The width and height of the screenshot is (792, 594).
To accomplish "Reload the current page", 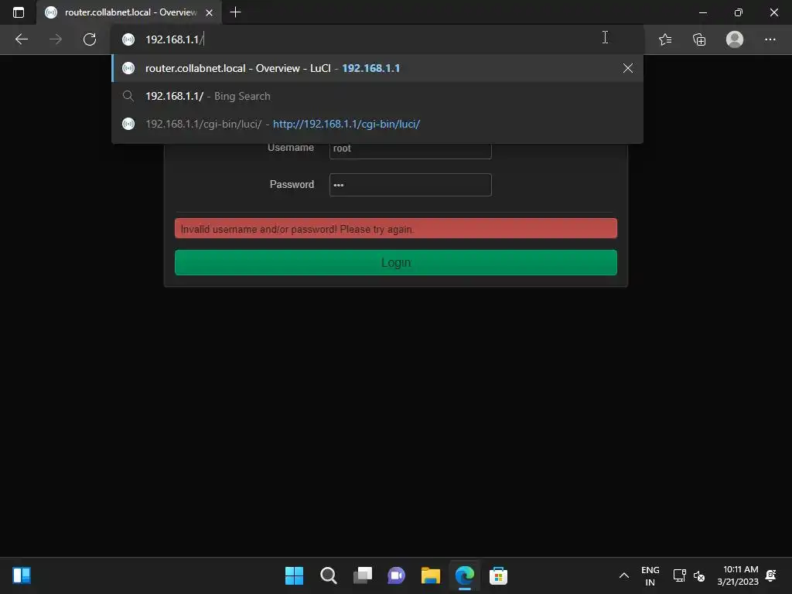I will pyautogui.click(x=90, y=39).
